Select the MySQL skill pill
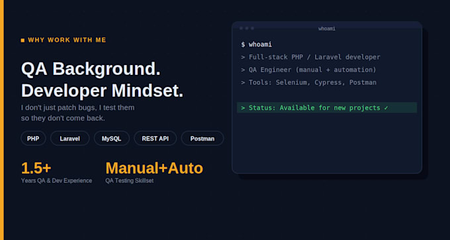Viewport: 450px width, 240px height. (x=112, y=139)
